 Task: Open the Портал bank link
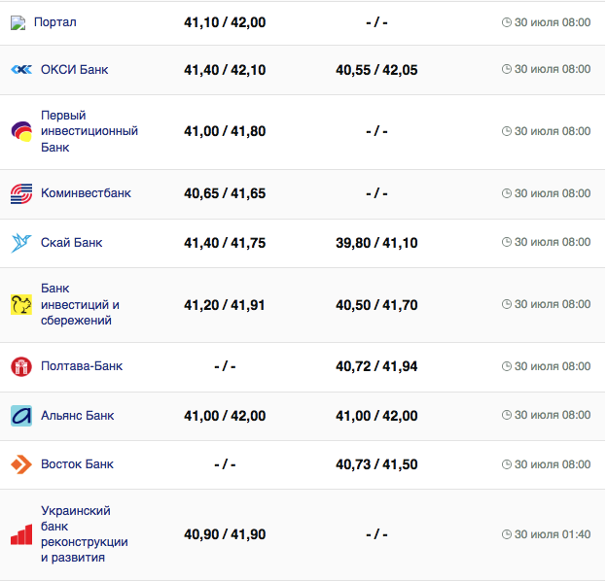(54, 22)
